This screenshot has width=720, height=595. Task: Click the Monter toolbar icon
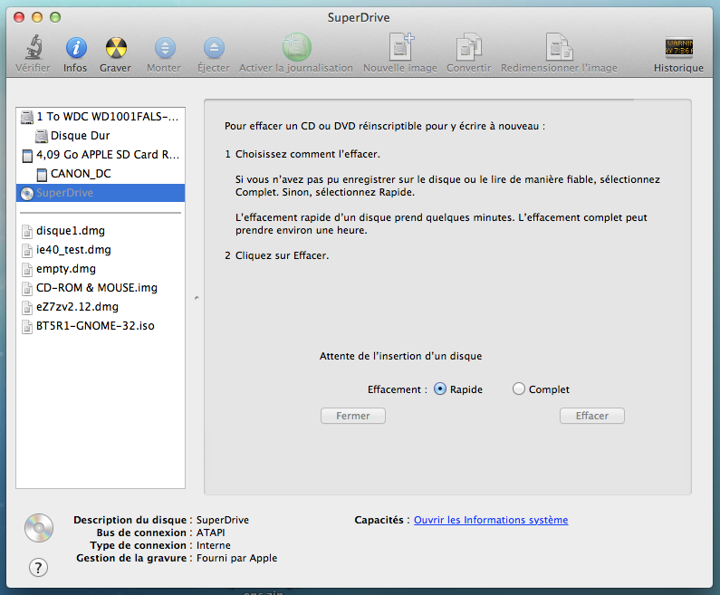coord(165,48)
